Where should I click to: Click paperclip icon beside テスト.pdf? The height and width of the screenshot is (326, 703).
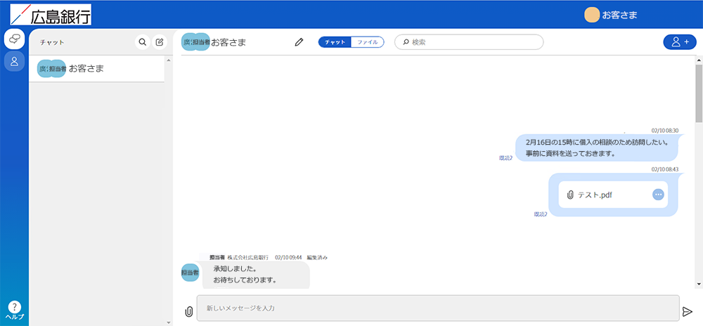coord(570,195)
